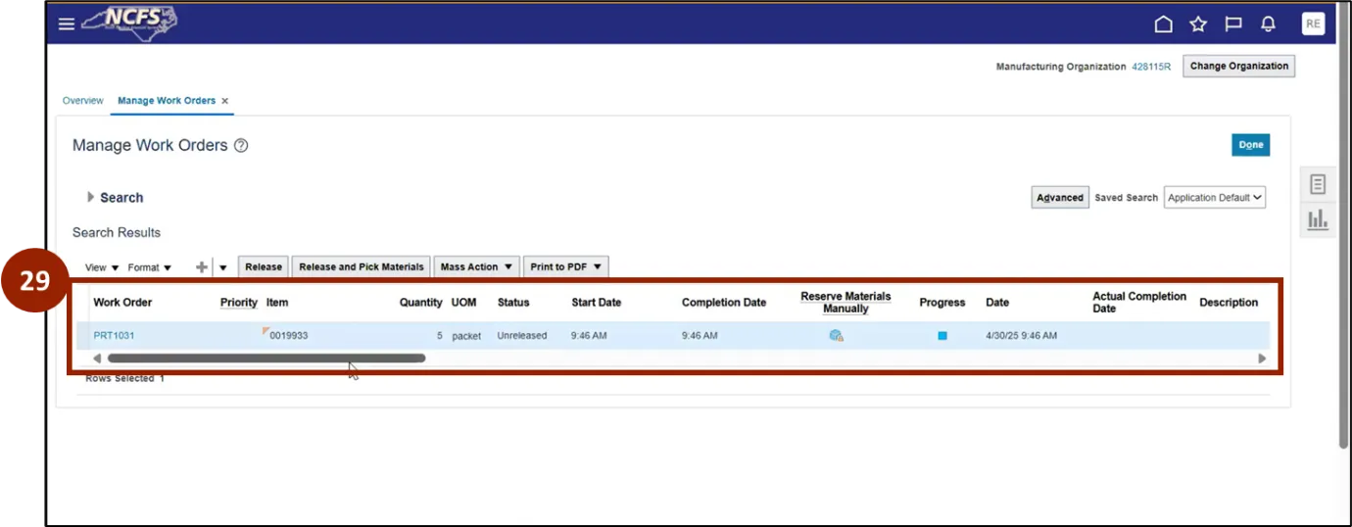Click the quantity cell showing 5
This screenshot has width=1352, height=527.
440,335
